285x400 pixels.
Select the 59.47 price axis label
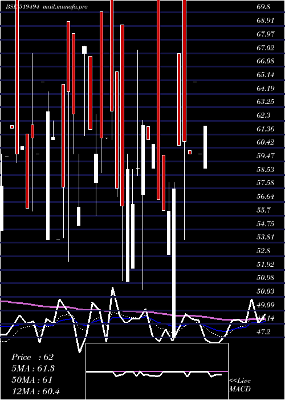pos(266,156)
